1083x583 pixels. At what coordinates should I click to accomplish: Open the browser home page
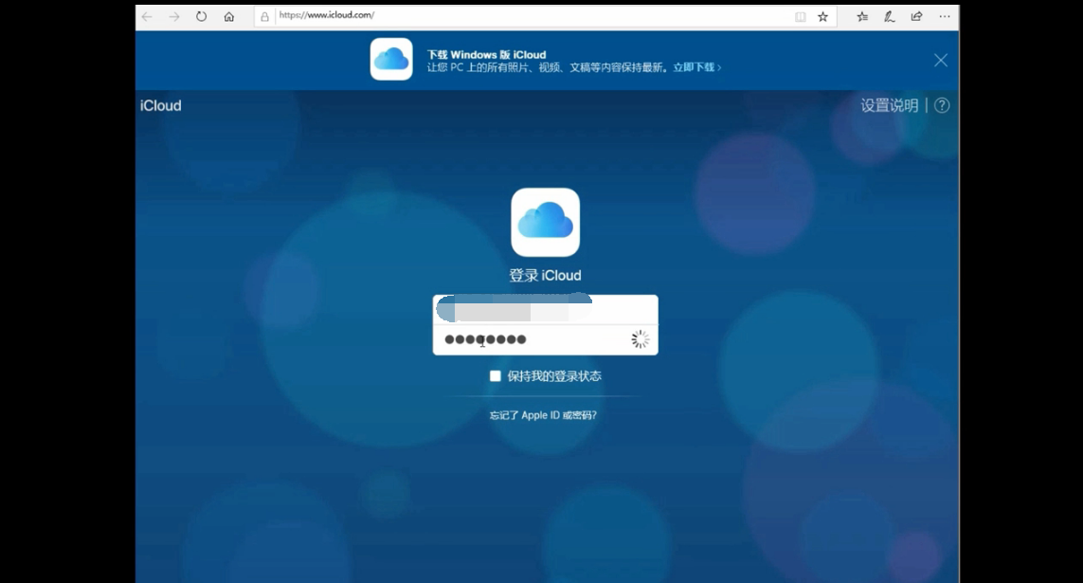pos(228,16)
